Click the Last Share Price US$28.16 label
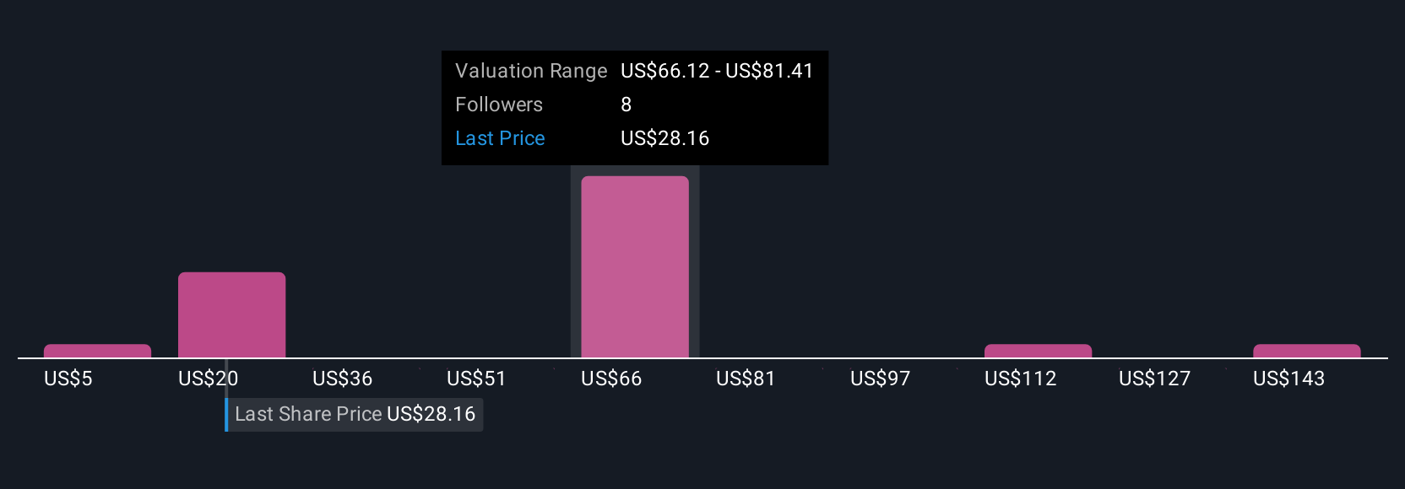Viewport: 1405px width, 489px height. [x=355, y=414]
